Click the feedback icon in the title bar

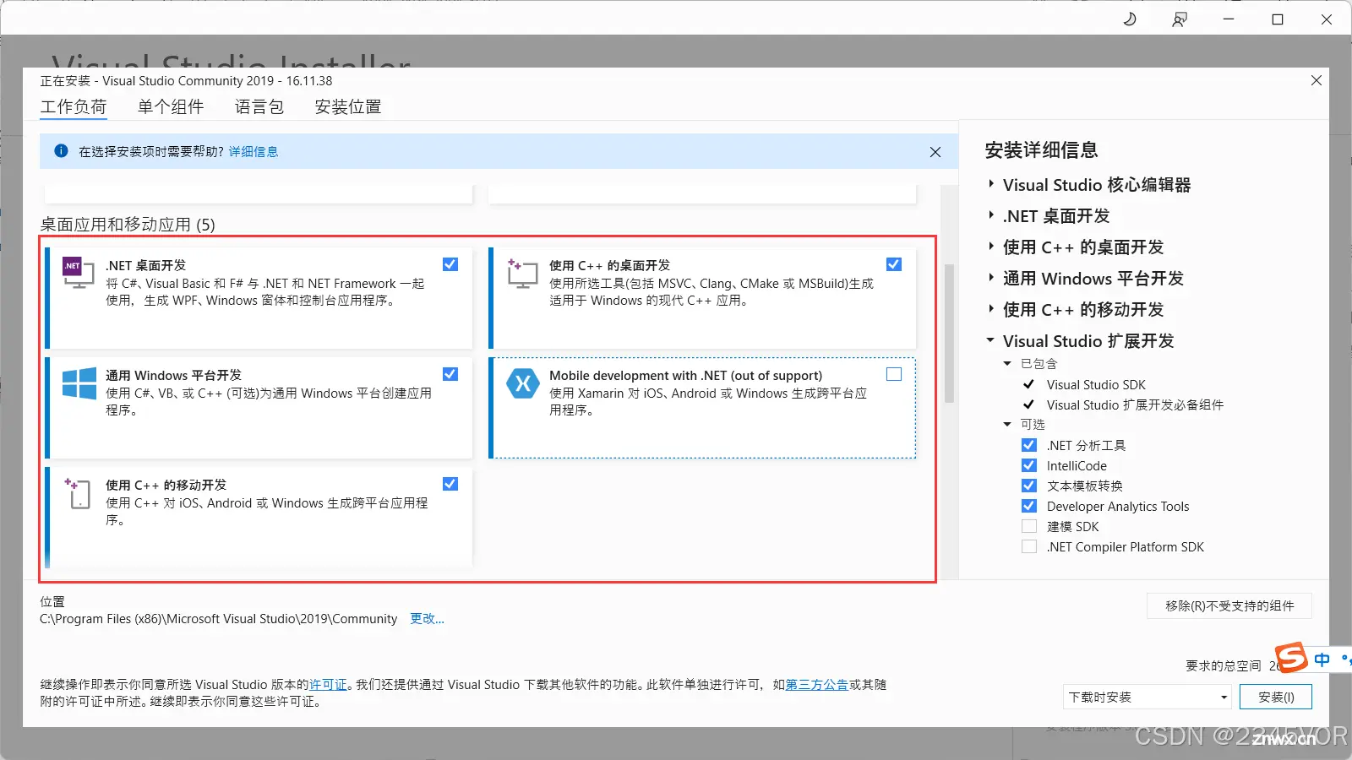pos(1180,19)
